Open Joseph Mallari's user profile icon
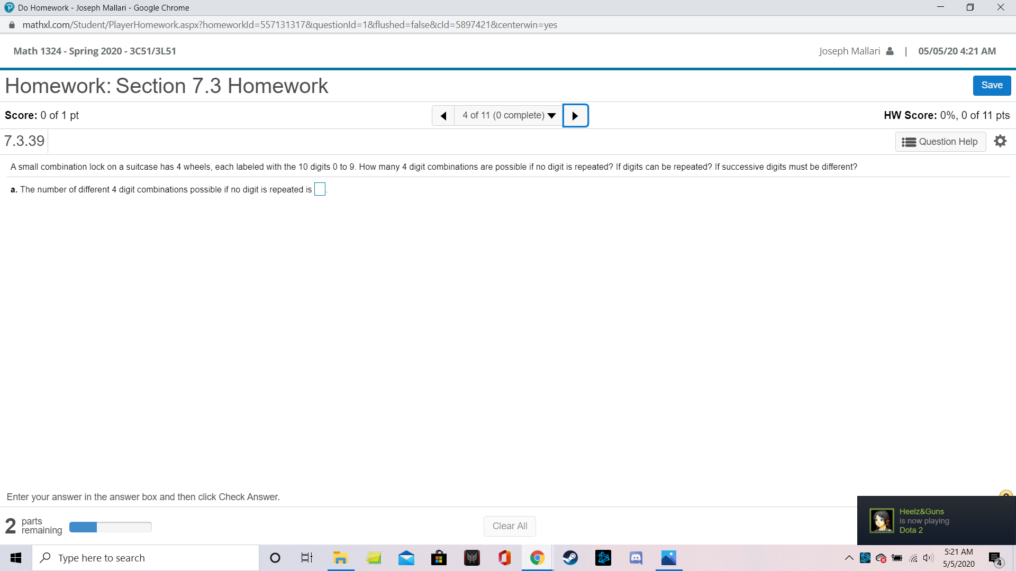1016x571 pixels. (890, 51)
